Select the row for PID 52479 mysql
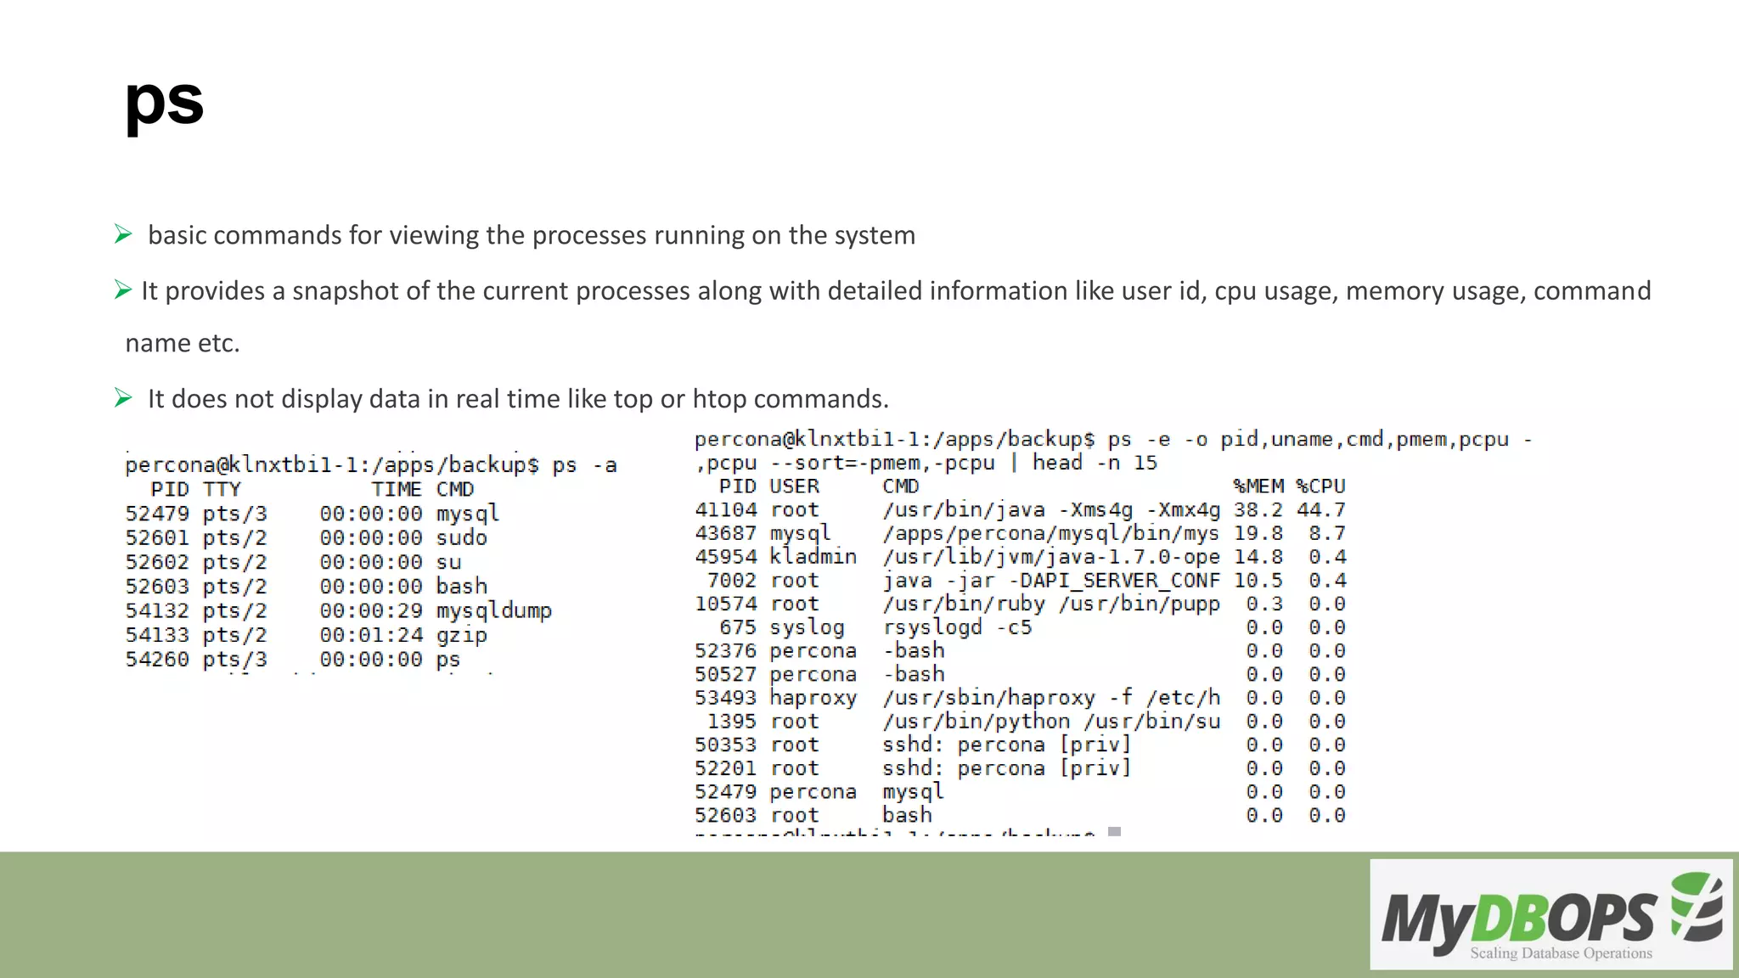 coord(312,514)
